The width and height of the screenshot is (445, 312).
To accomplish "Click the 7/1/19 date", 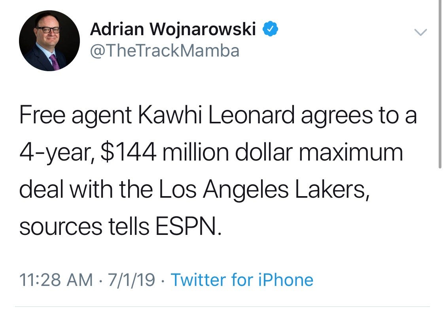I will tap(131, 280).
